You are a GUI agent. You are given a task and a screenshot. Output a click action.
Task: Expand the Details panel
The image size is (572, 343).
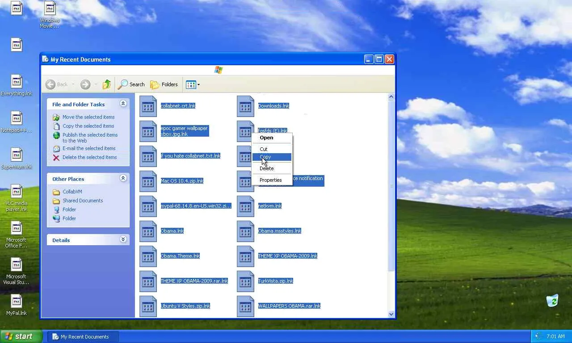coord(123,239)
